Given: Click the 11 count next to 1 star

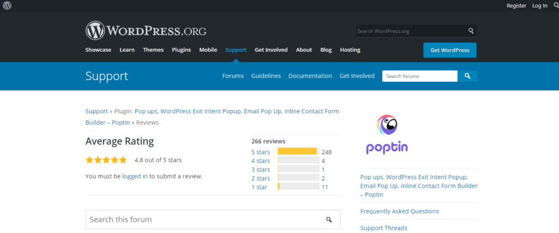Looking at the screenshot, I should point(325,187).
